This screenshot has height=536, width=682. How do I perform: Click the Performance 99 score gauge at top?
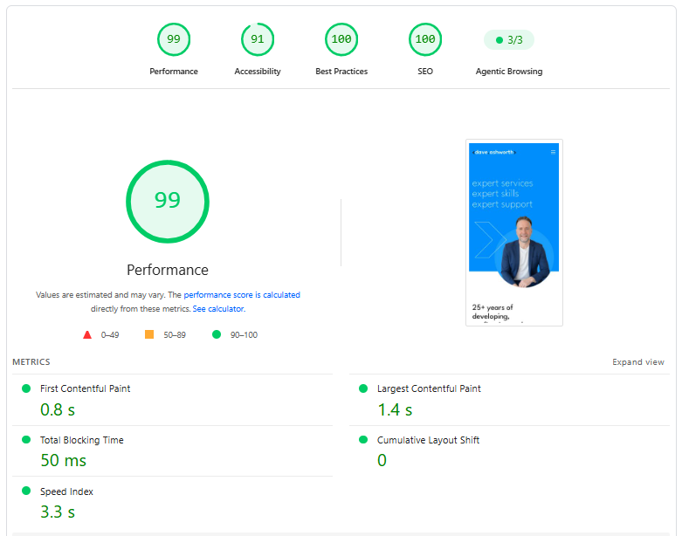coord(174,39)
